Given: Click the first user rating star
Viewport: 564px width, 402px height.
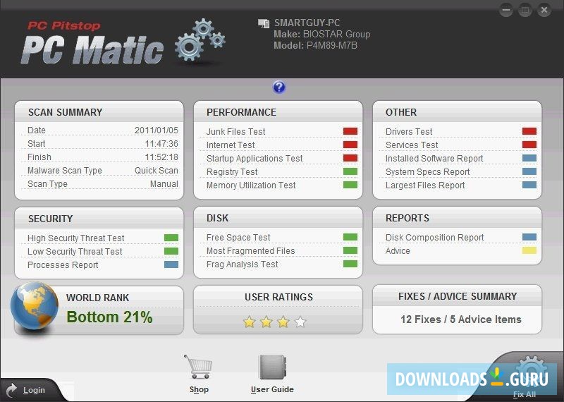Looking at the screenshot, I should point(250,322).
